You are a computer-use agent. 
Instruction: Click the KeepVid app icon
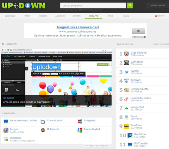point(126,81)
